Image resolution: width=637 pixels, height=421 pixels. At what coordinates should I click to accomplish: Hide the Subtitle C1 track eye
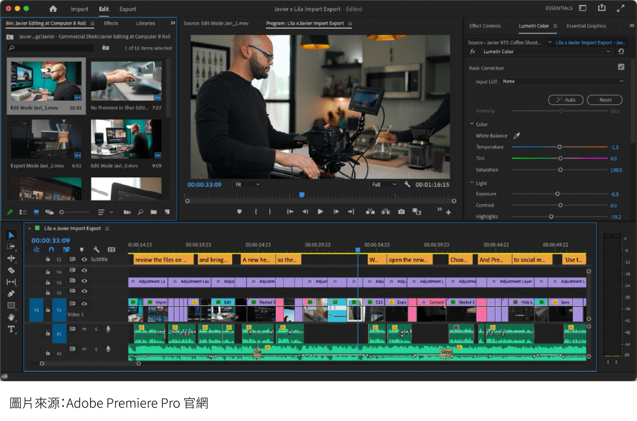click(x=84, y=259)
